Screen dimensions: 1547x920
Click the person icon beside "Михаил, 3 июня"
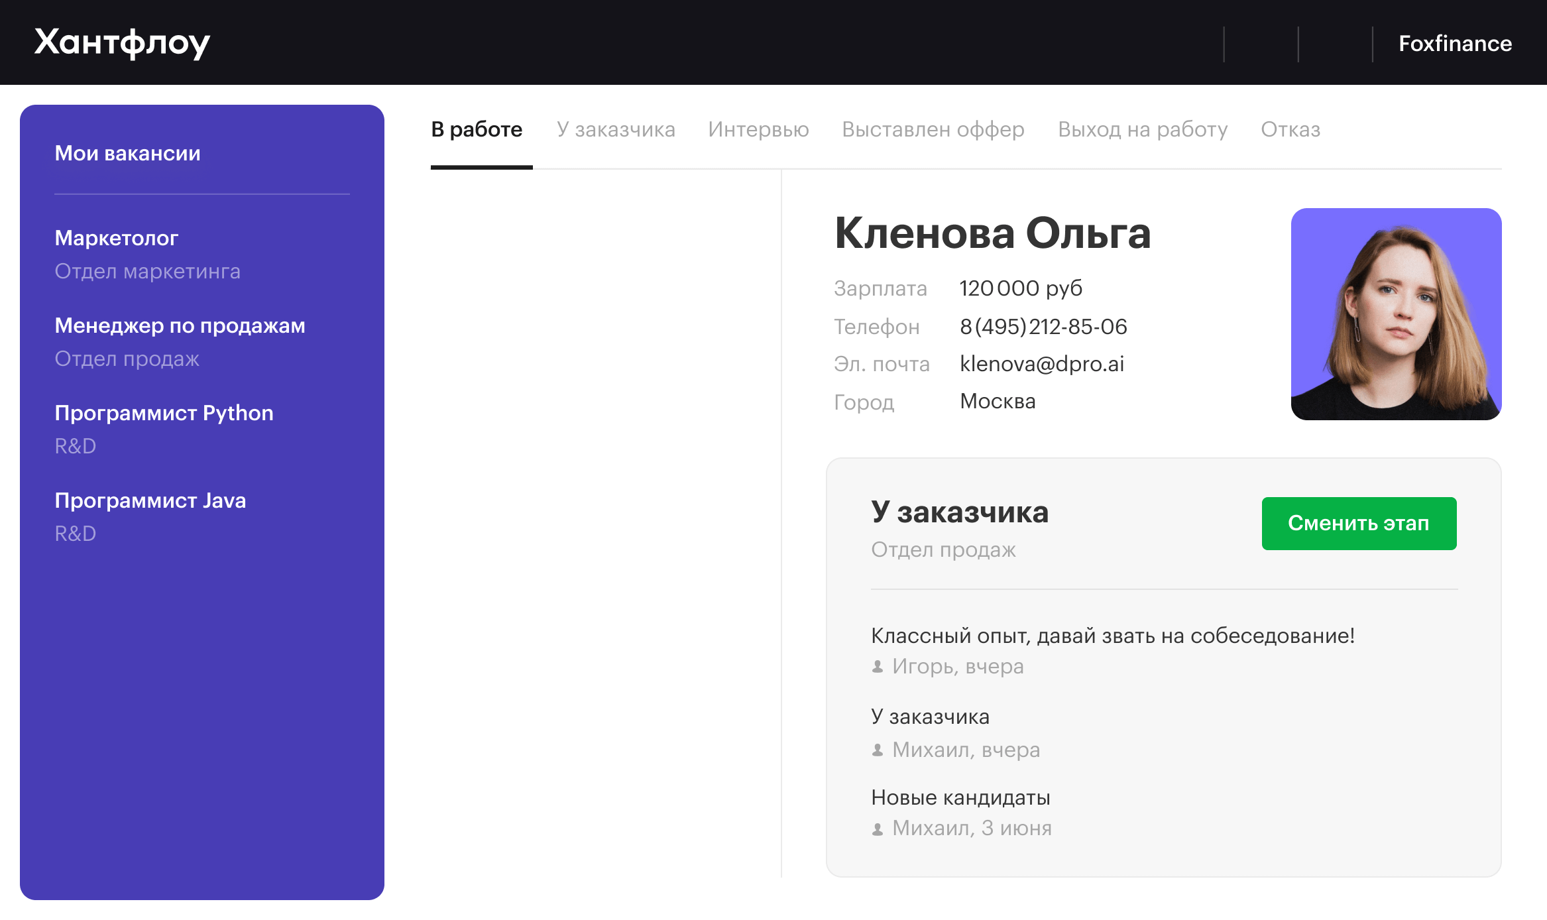coord(878,827)
